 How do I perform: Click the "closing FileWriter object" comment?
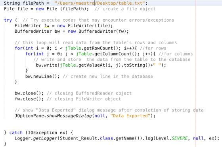84,99
